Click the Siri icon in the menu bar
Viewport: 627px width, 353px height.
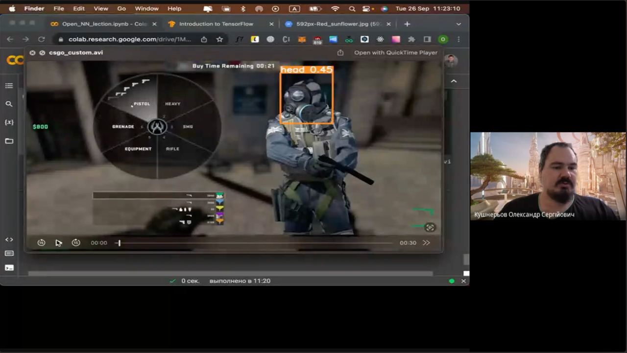click(384, 9)
